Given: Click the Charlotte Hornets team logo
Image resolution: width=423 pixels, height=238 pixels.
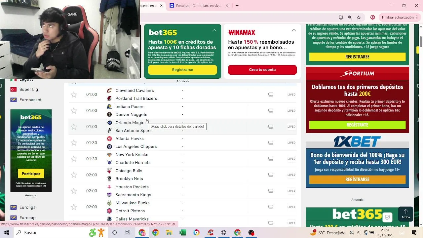Looking at the screenshot, I should [109, 163].
